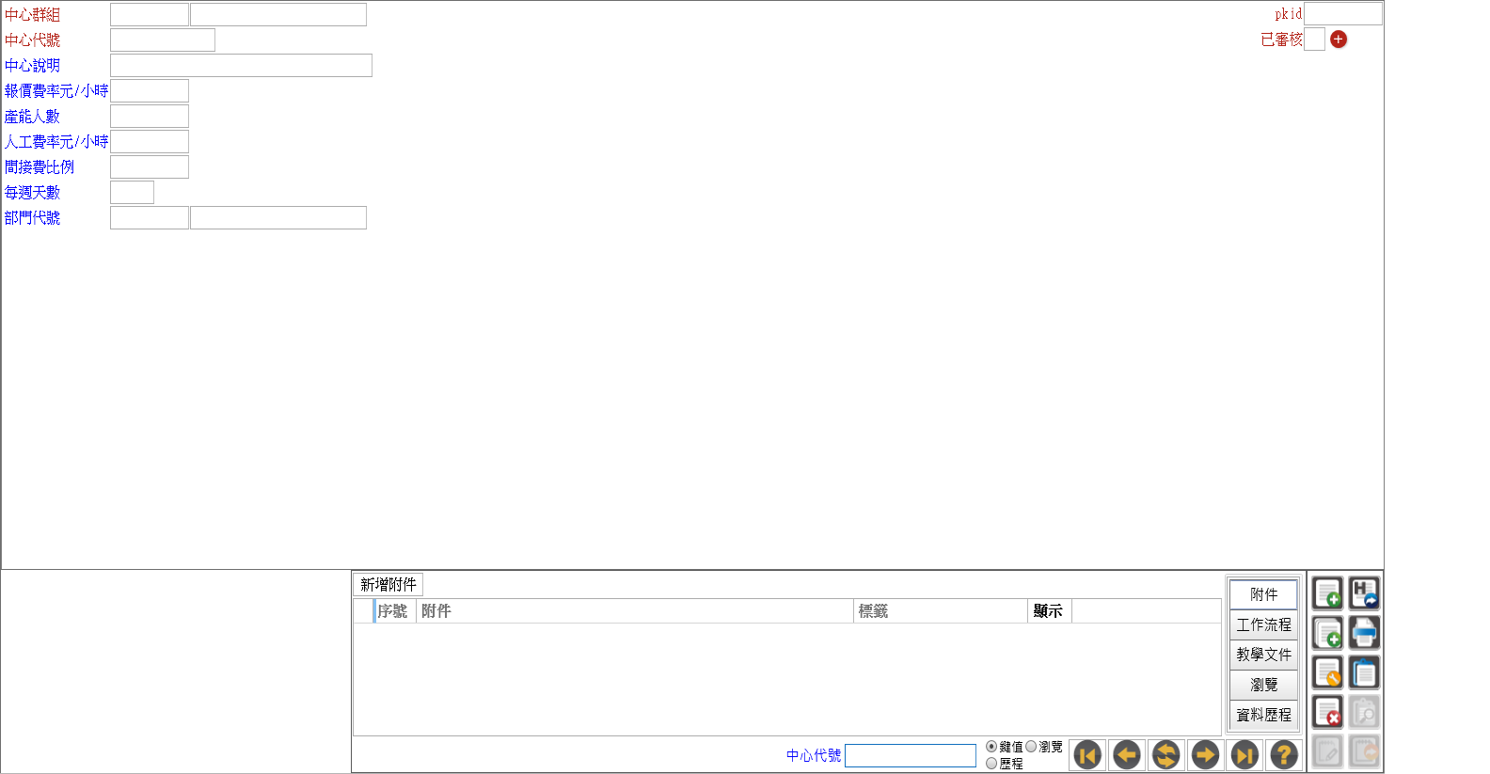Click the pkid input field
Viewport: 1490px width, 774px height.
[x=1343, y=13]
